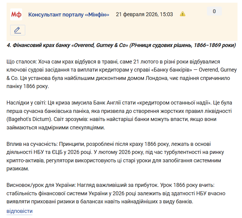Click the heading about Overend, Gurney & Co
Viewport: 242px width, 218px height.
(121, 45)
